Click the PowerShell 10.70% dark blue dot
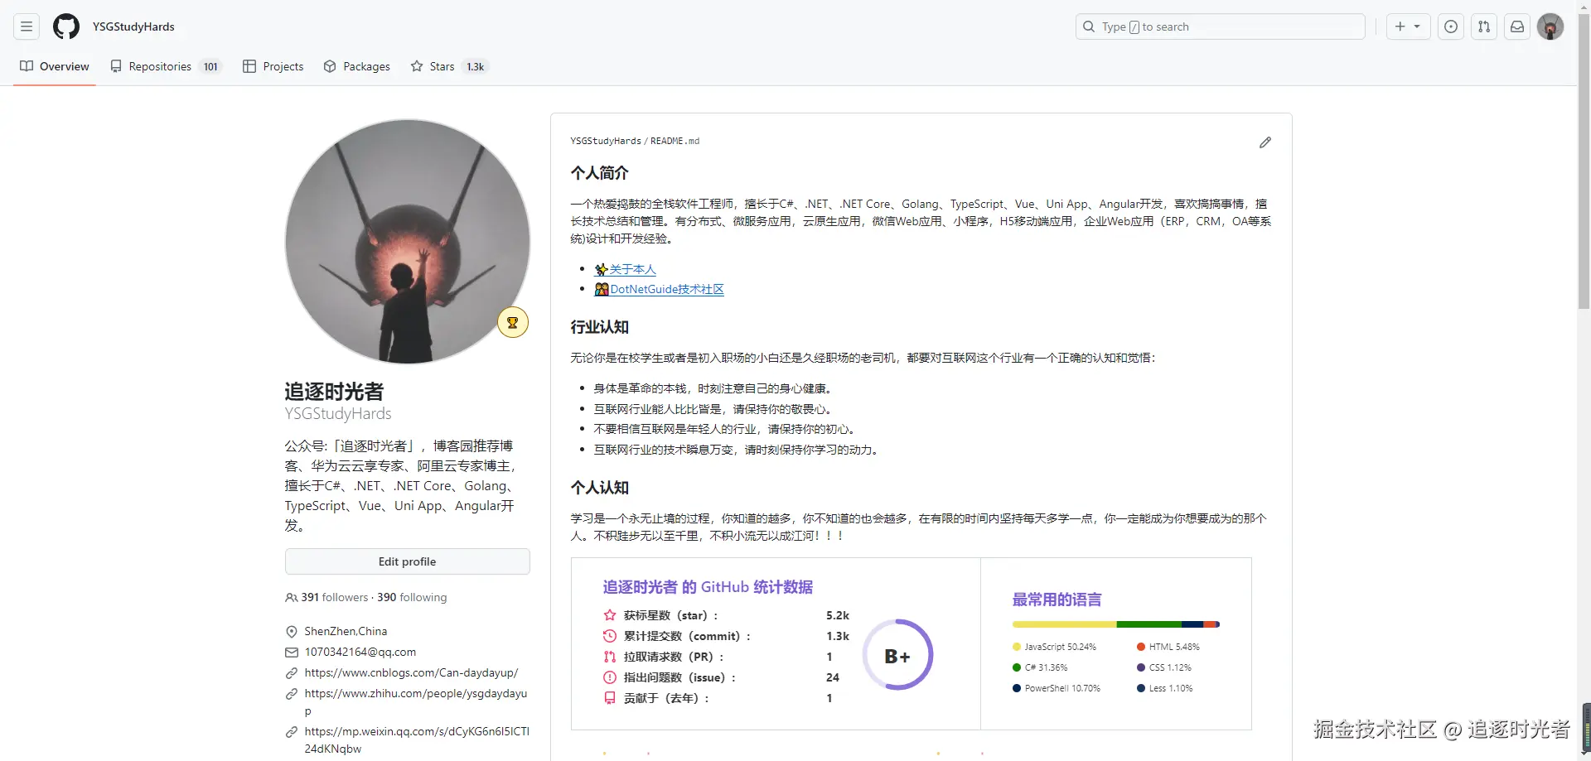The width and height of the screenshot is (1591, 761). click(1017, 688)
